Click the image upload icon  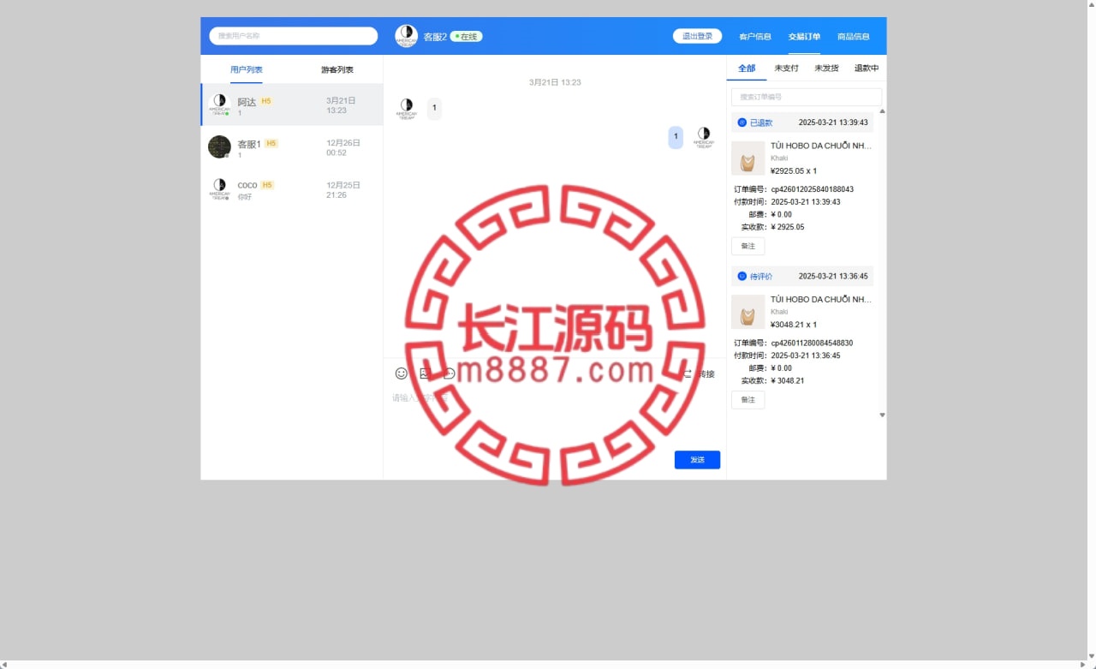pyautogui.click(x=425, y=373)
